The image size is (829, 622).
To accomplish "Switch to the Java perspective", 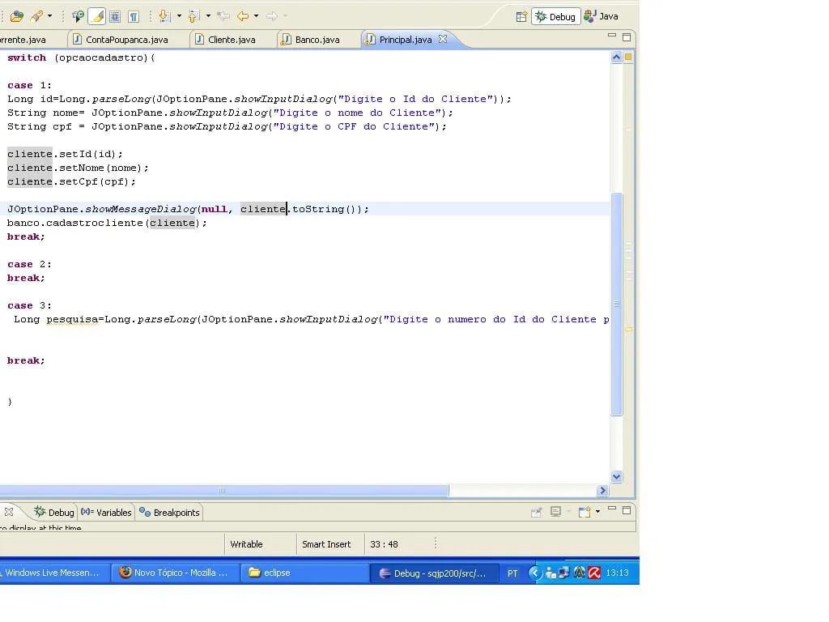I will tap(602, 16).
